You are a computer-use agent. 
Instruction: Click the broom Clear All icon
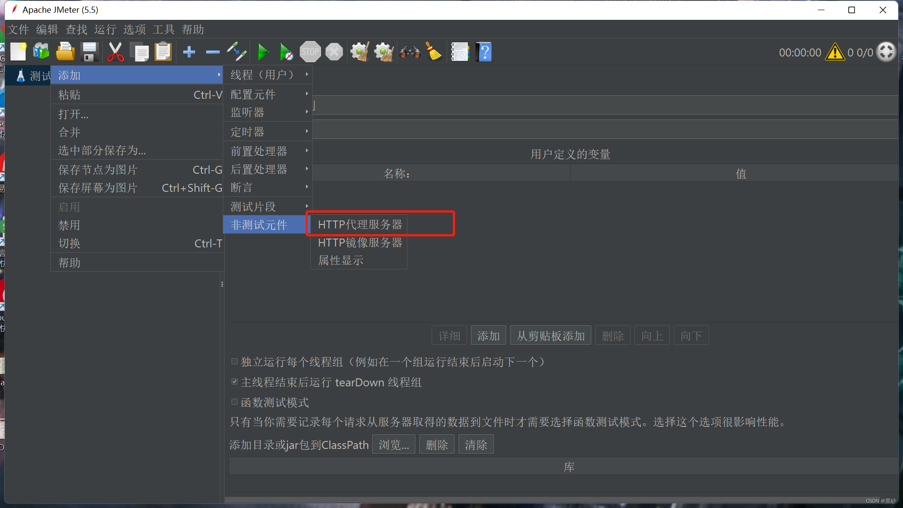click(x=433, y=52)
